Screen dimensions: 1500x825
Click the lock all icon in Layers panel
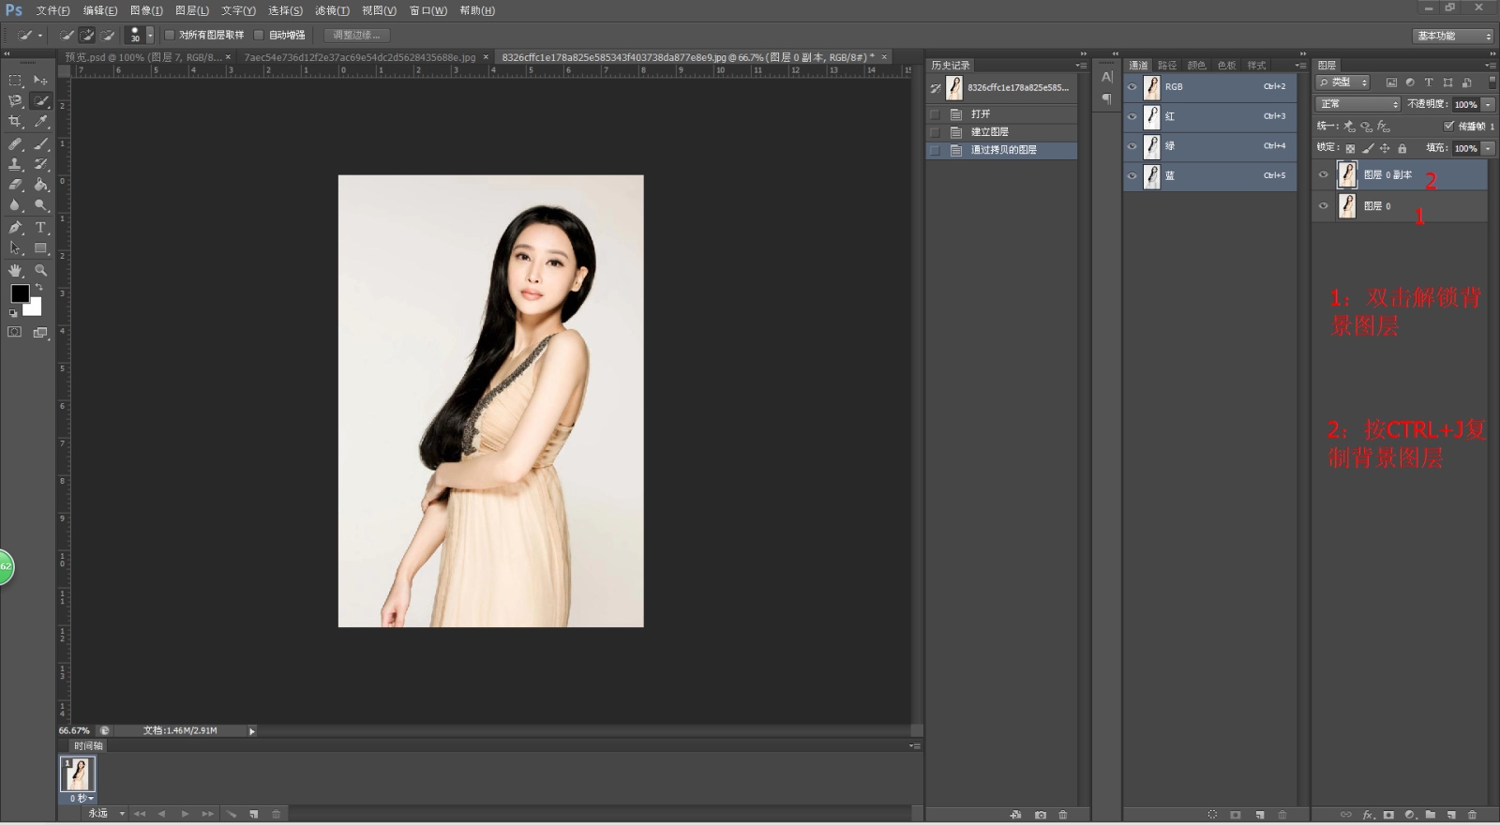point(1402,148)
